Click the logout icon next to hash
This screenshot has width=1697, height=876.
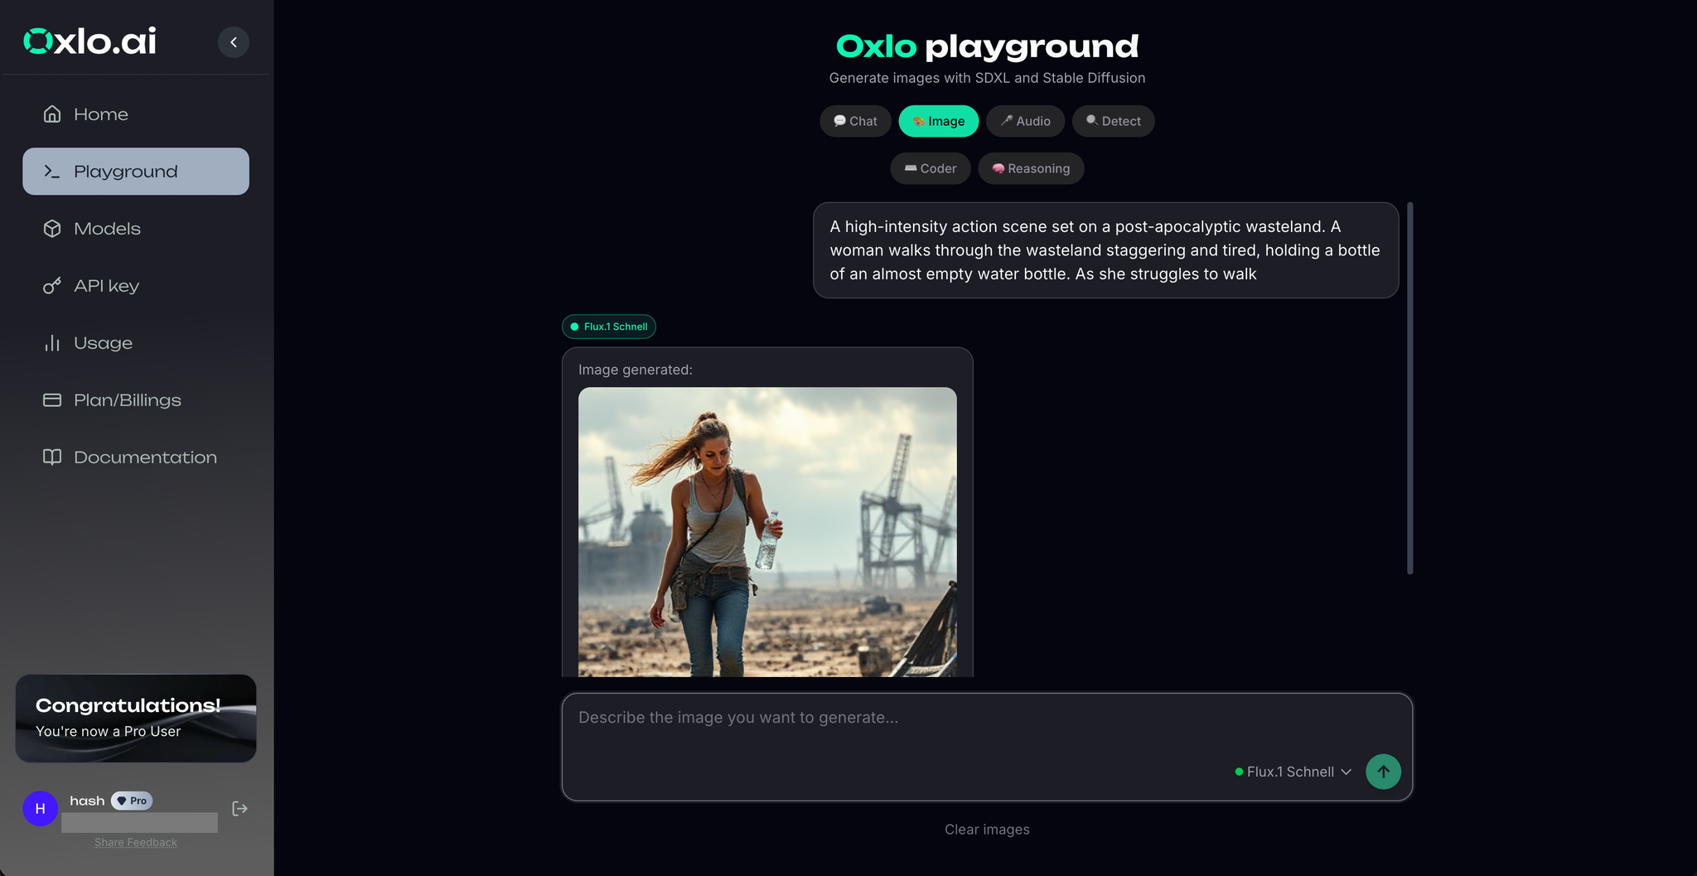point(239,808)
